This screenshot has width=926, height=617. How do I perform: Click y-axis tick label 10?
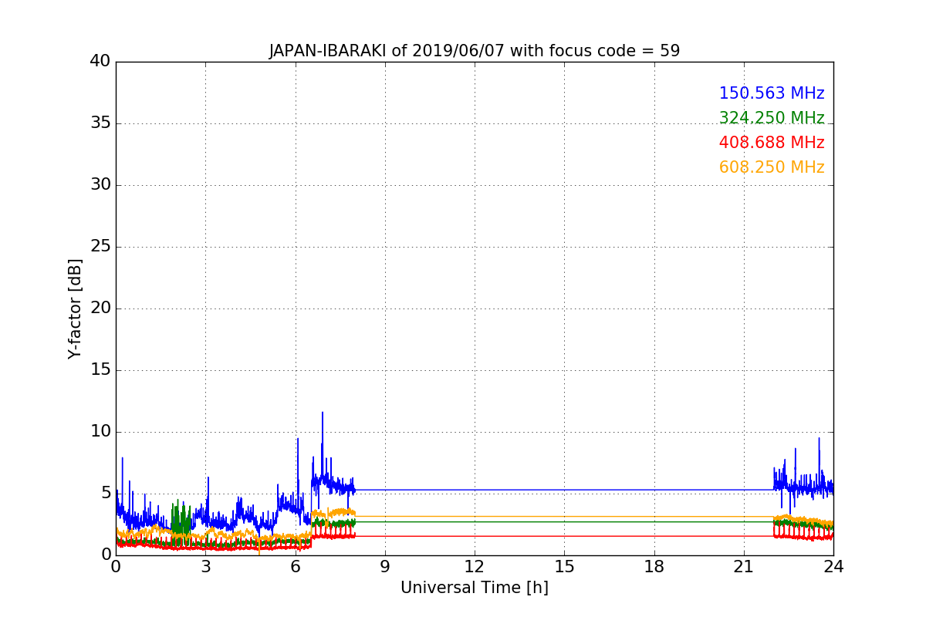click(x=100, y=431)
